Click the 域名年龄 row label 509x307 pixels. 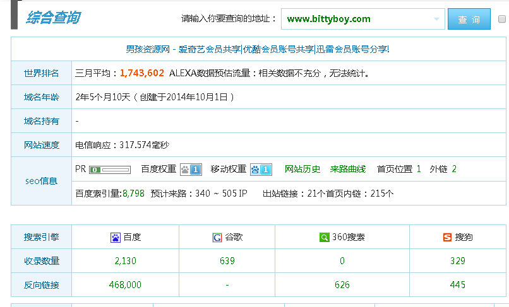pos(41,97)
